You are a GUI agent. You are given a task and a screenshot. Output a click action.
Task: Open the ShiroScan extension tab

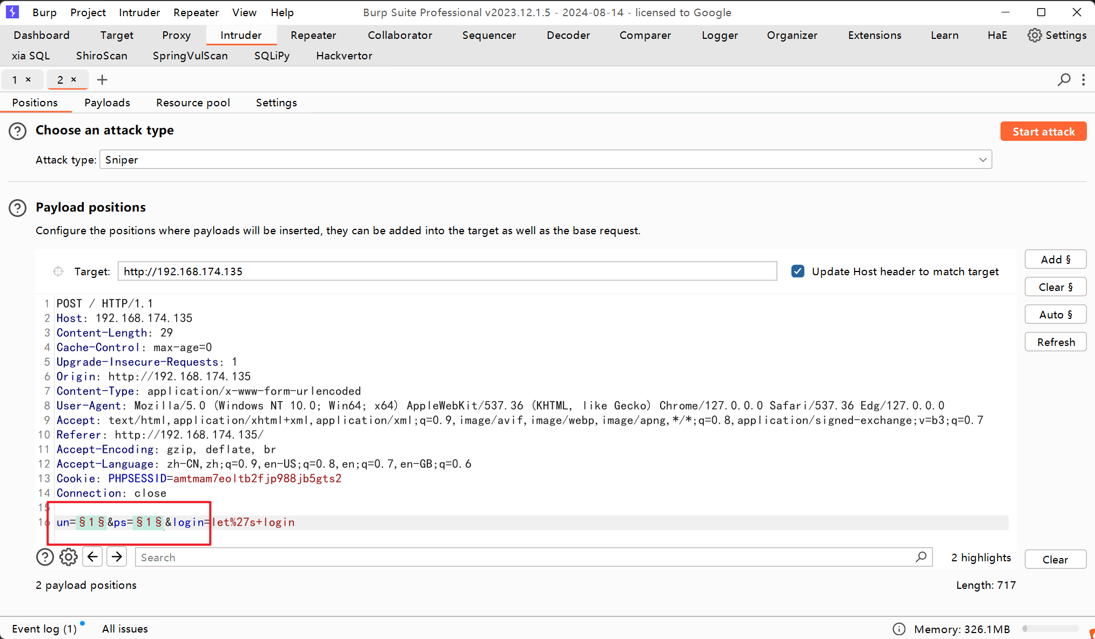102,56
